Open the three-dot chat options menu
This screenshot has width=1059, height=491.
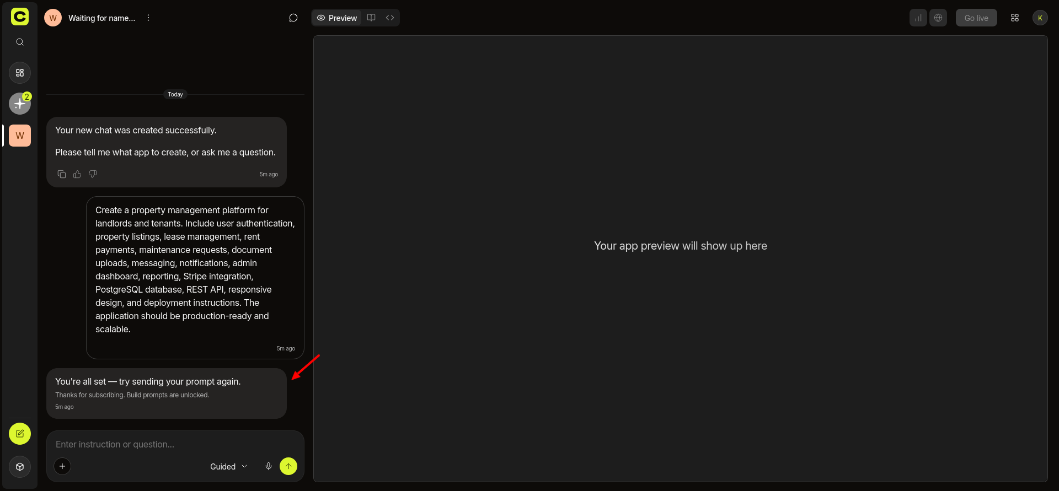148,18
